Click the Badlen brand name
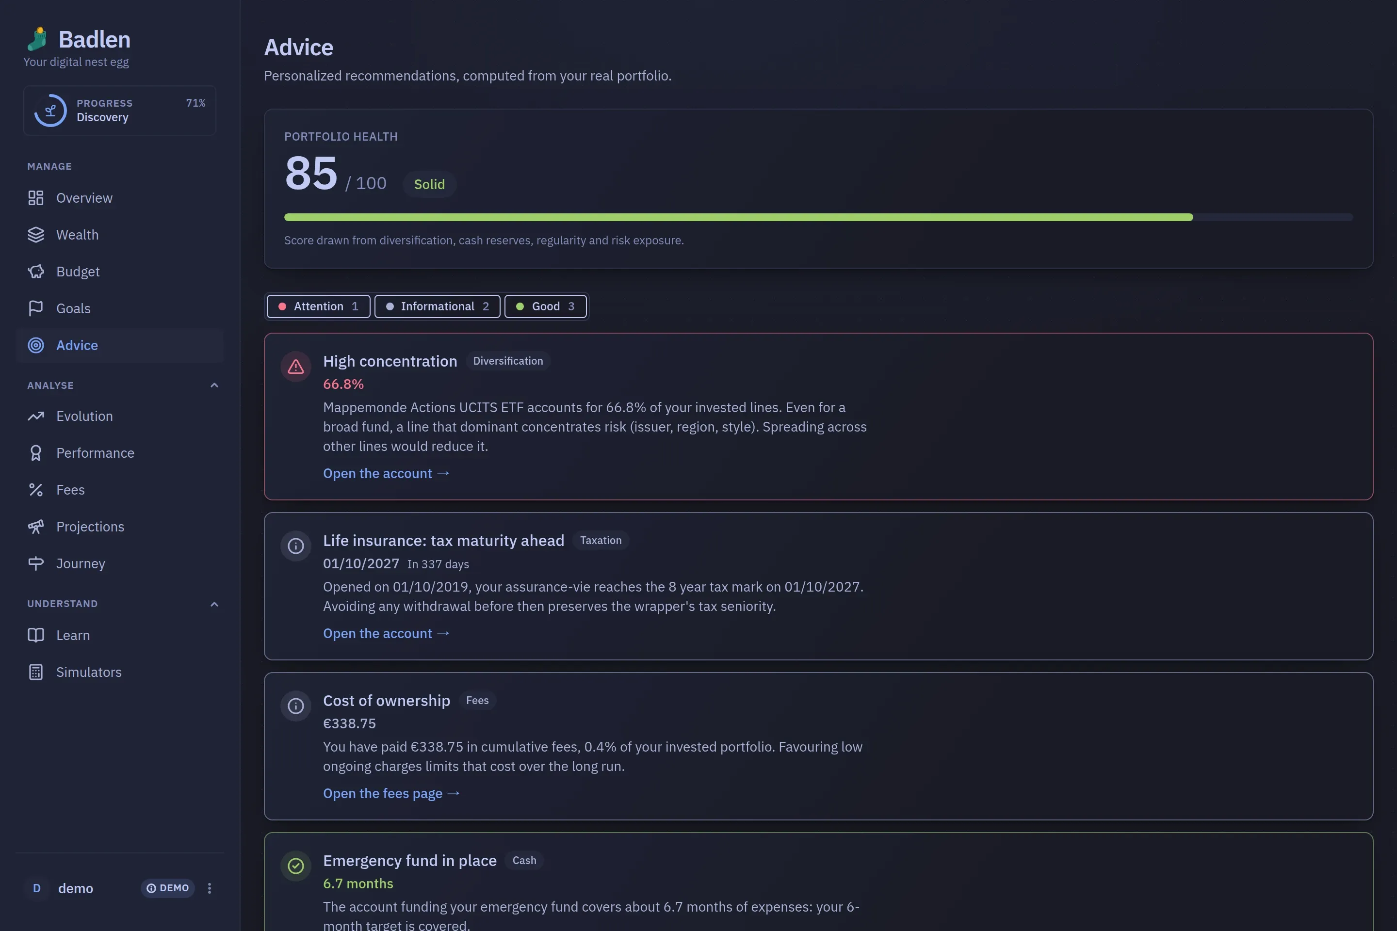Viewport: 1397px width, 931px height. point(95,39)
